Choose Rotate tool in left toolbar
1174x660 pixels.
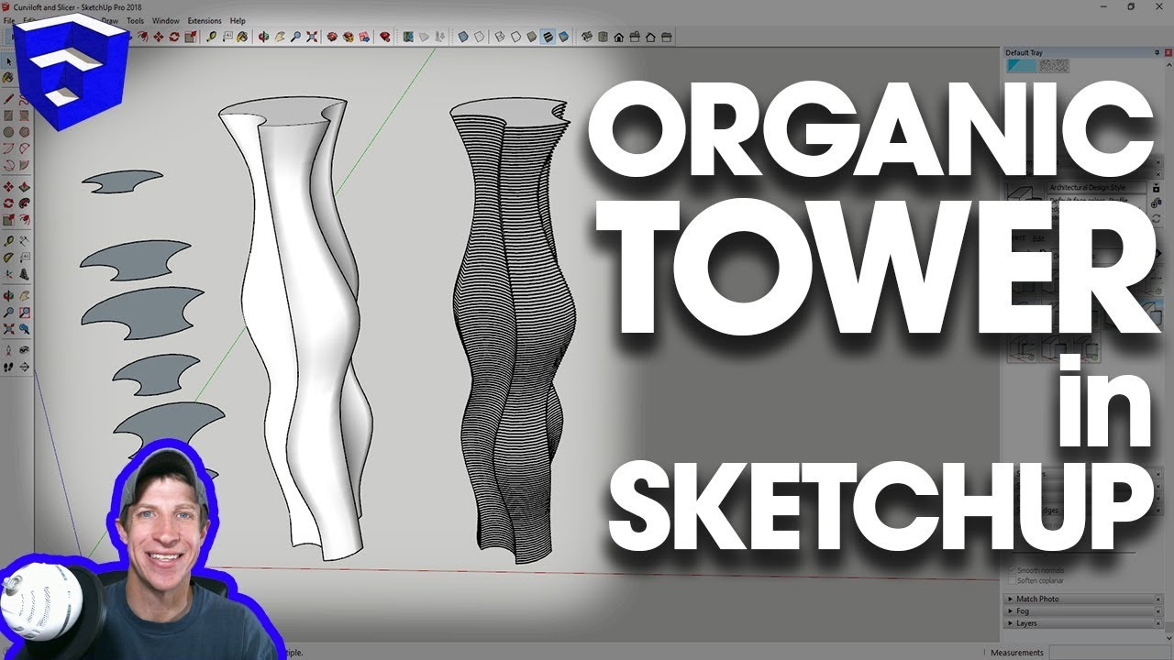tap(8, 203)
